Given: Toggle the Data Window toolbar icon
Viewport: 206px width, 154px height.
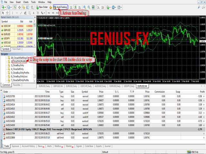Looking at the screenshot, I should point(19,7).
